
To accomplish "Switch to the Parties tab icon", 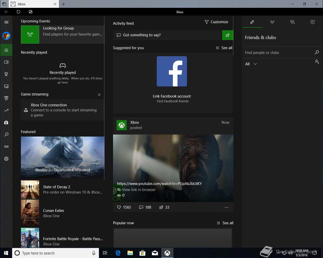I will tap(272, 22).
